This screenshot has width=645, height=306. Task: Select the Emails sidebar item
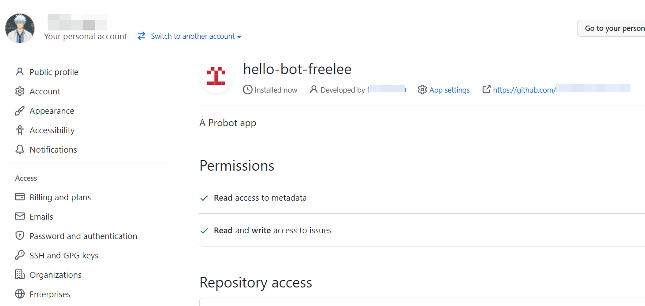[x=41, y=216]
